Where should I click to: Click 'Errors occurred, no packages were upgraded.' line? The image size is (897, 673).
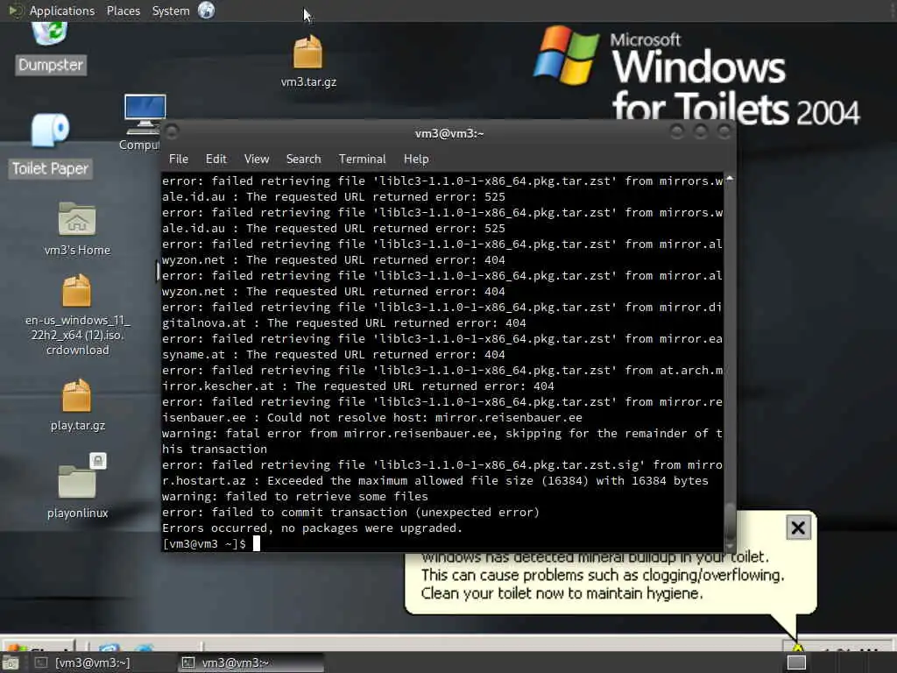point(313,528)
